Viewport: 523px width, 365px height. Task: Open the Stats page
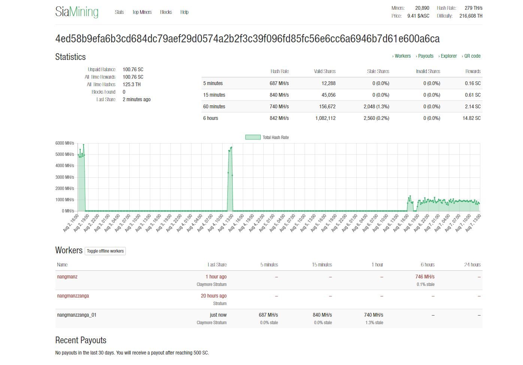pyautogui.click(x=119, y=12)
